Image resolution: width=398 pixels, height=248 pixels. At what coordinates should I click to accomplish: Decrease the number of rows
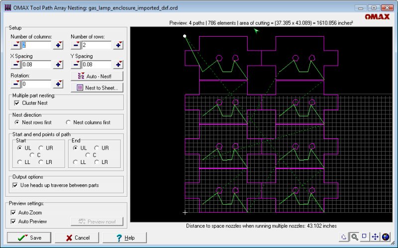coord(76,45)
